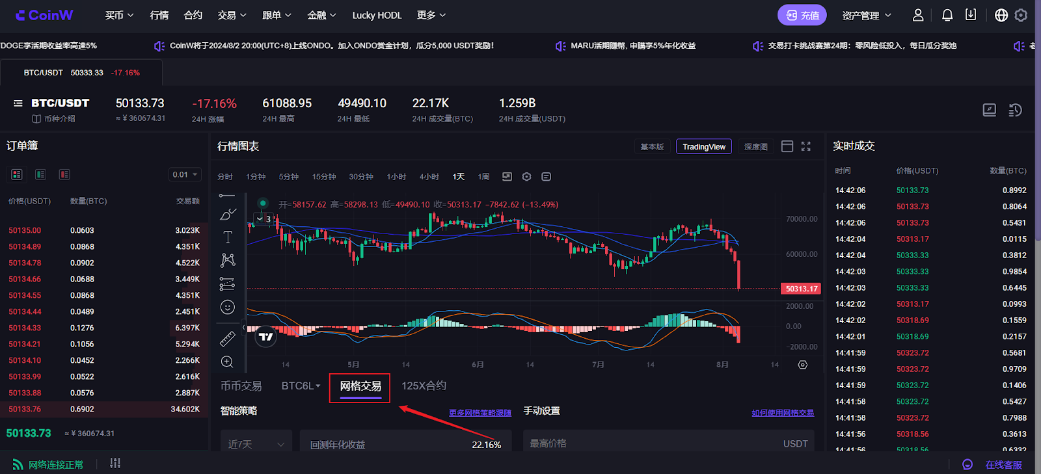This screenshot has width=1041, height=474.
Task: Click the 最高价格 input field
Action: pyautogui.click(x=651, y=443)
